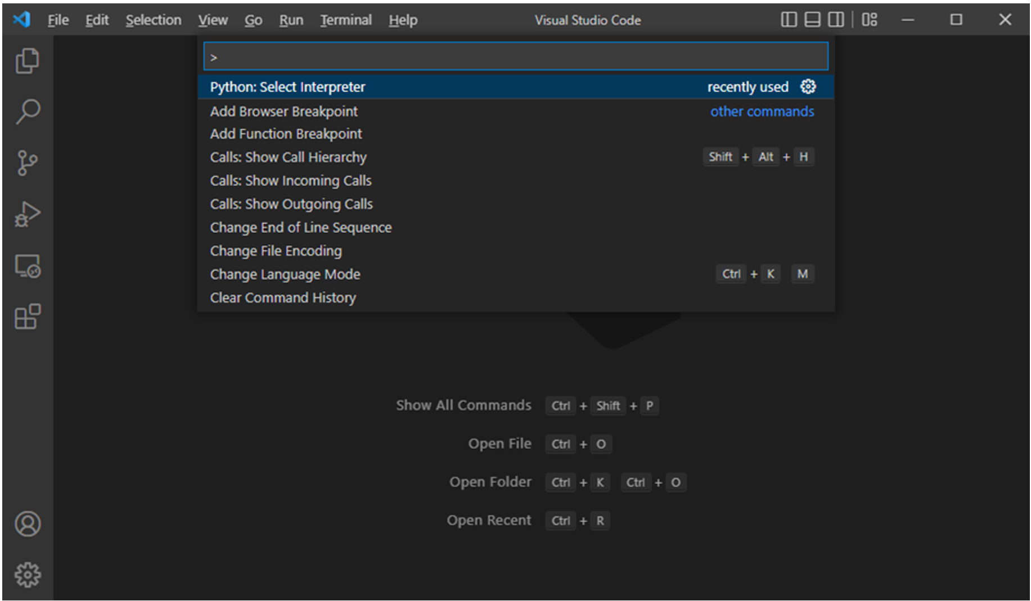Image resolution: width=1031 pixels, height=601 pixels.
Task: Toggle the bottom Panel layout button
Action: coord(812,20)
